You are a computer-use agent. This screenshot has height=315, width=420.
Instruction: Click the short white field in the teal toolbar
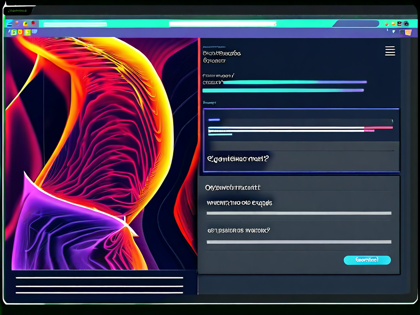75,24
